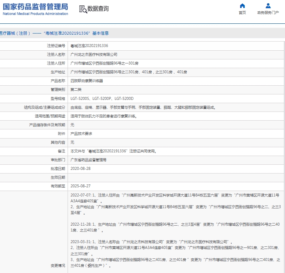Click the 附件 label
This screenshot has width=285, height=273.
pyautogui.click(x=61, y=134)
